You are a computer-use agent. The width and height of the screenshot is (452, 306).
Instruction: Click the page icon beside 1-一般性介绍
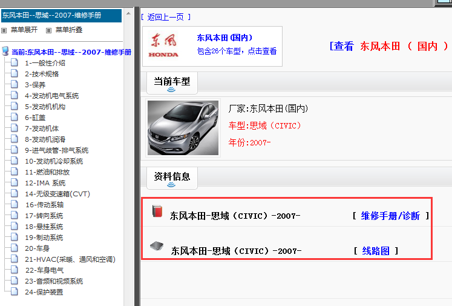point(15,63)
